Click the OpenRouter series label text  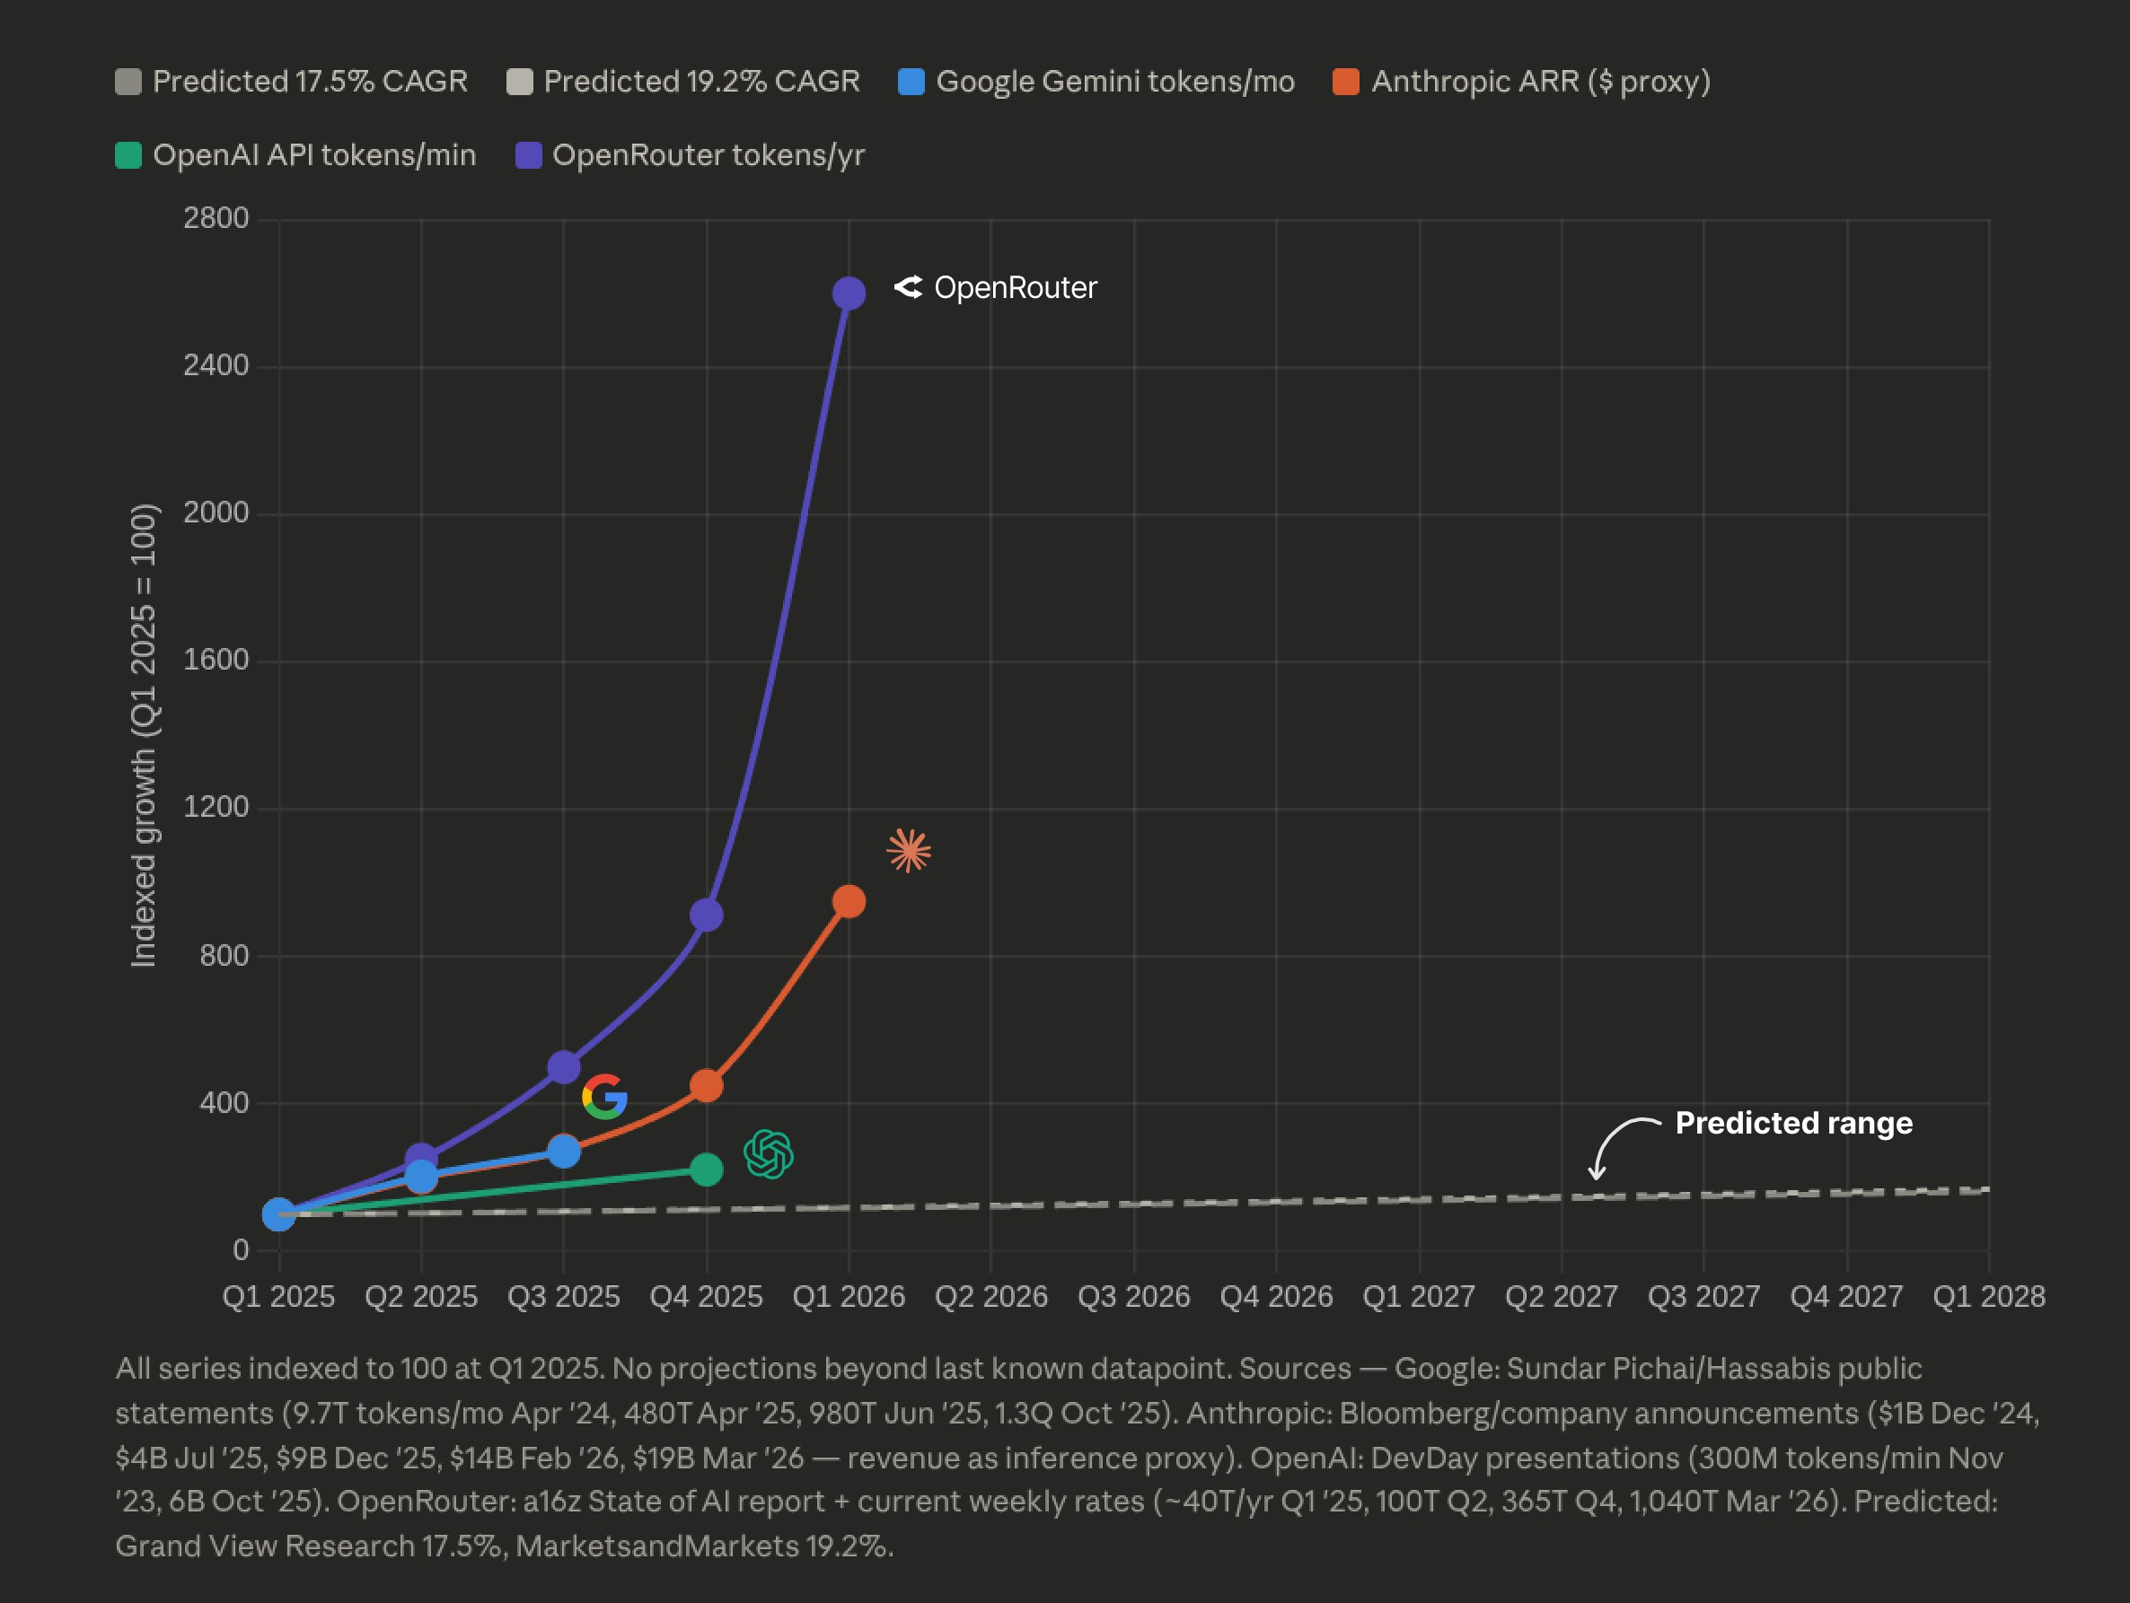(x=1015, y=288)
